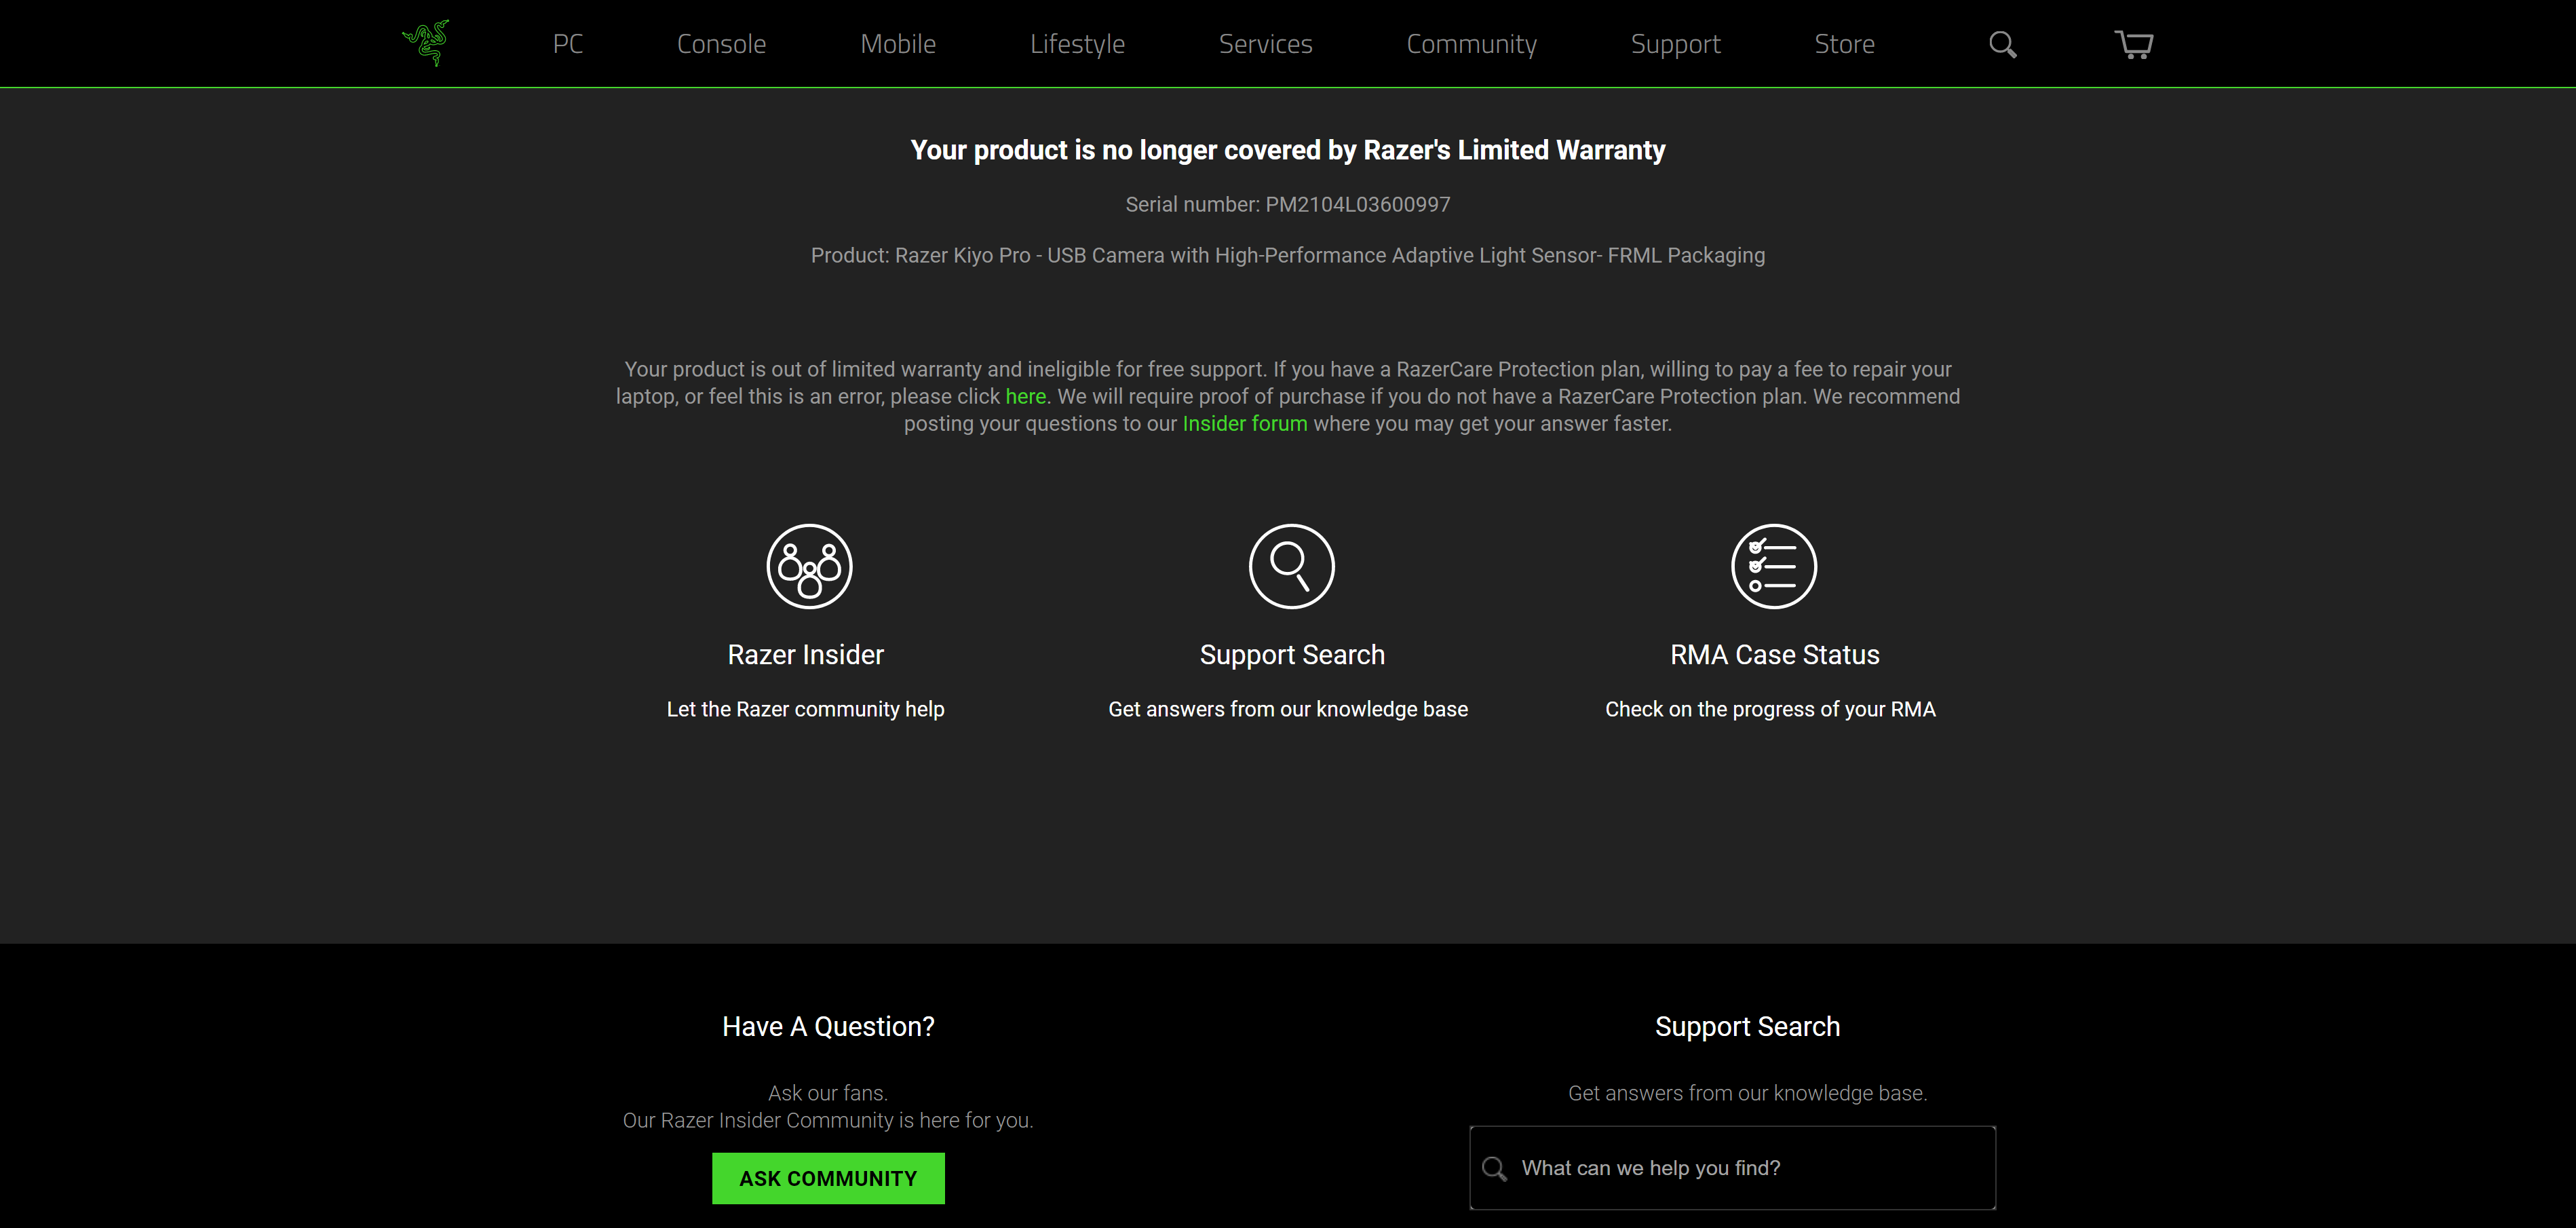Image resolution: width=2576 pixels, height=1228 pixels.
Task: Open the Mobile menu
Action: 898,44
